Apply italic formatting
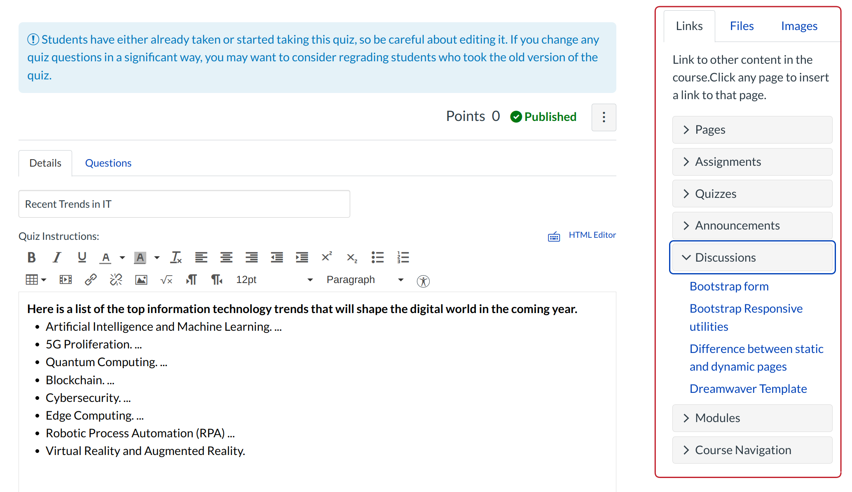The height and width of the screenshot is (492, 852). pos(57,258)
